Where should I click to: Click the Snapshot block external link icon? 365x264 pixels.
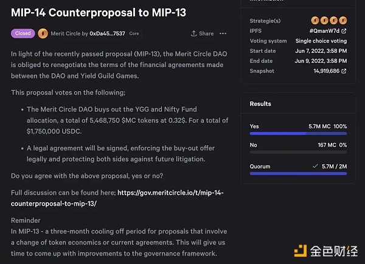[344, 71]
